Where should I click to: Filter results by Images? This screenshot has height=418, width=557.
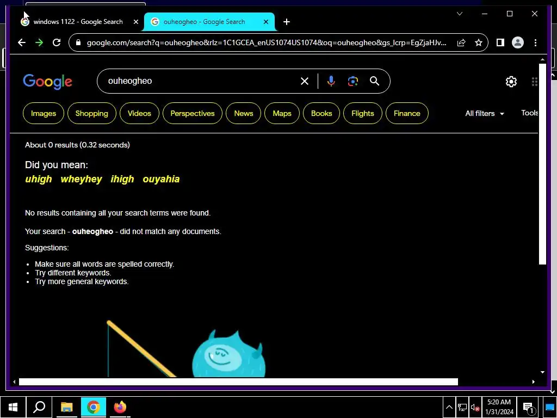[44, 113]
